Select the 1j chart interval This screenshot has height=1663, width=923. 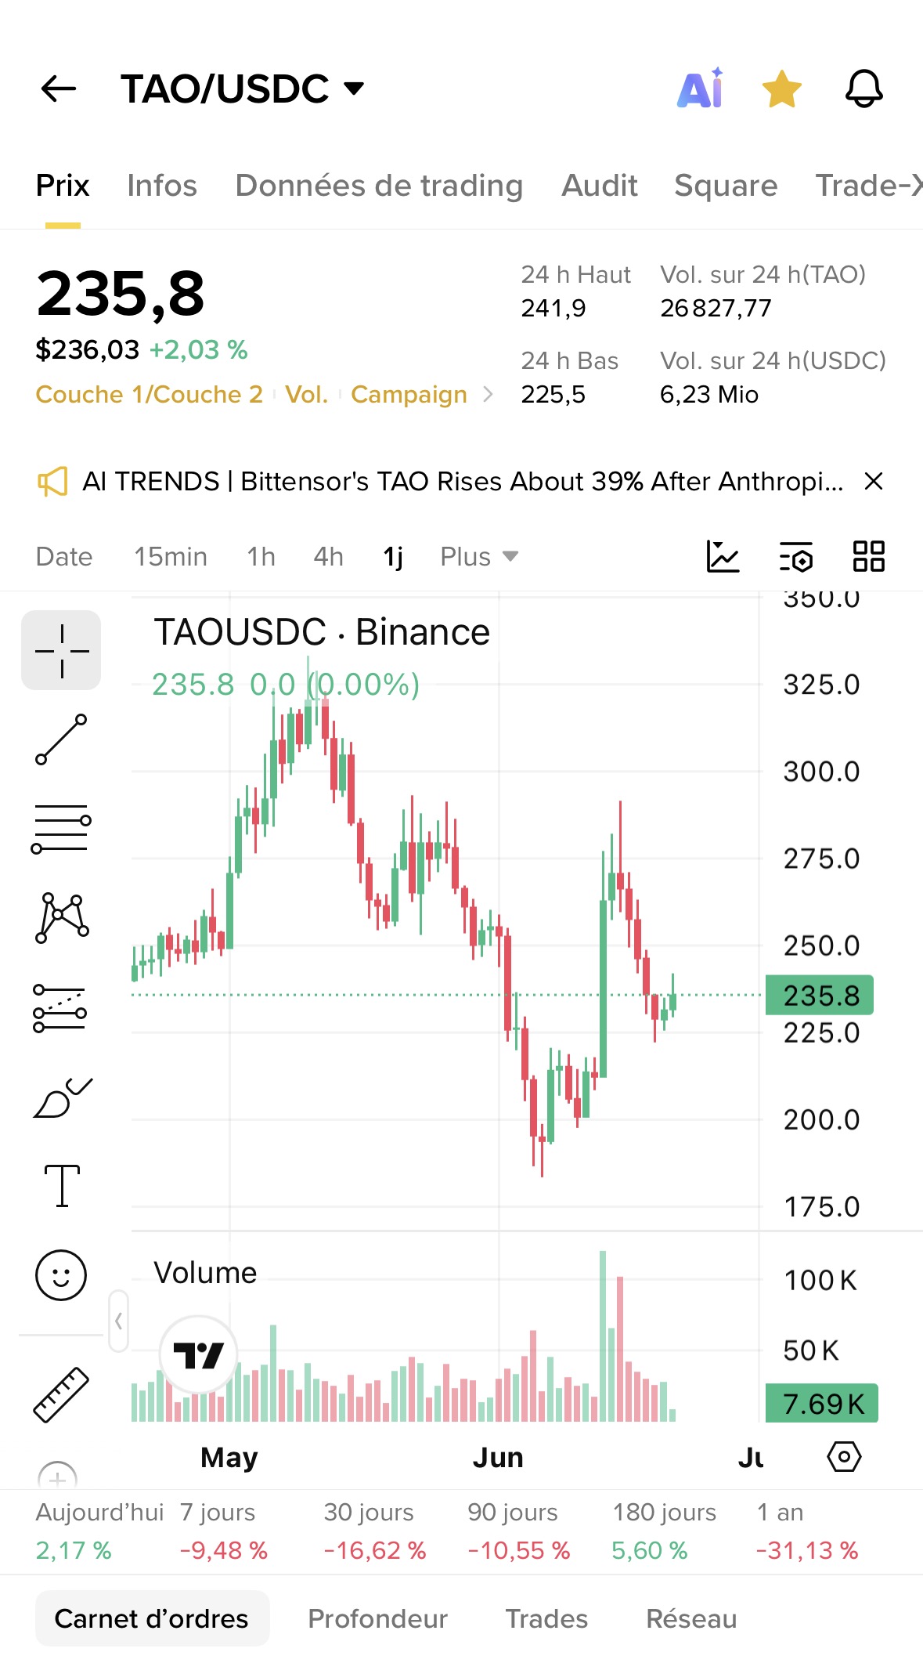click(393, 557)
